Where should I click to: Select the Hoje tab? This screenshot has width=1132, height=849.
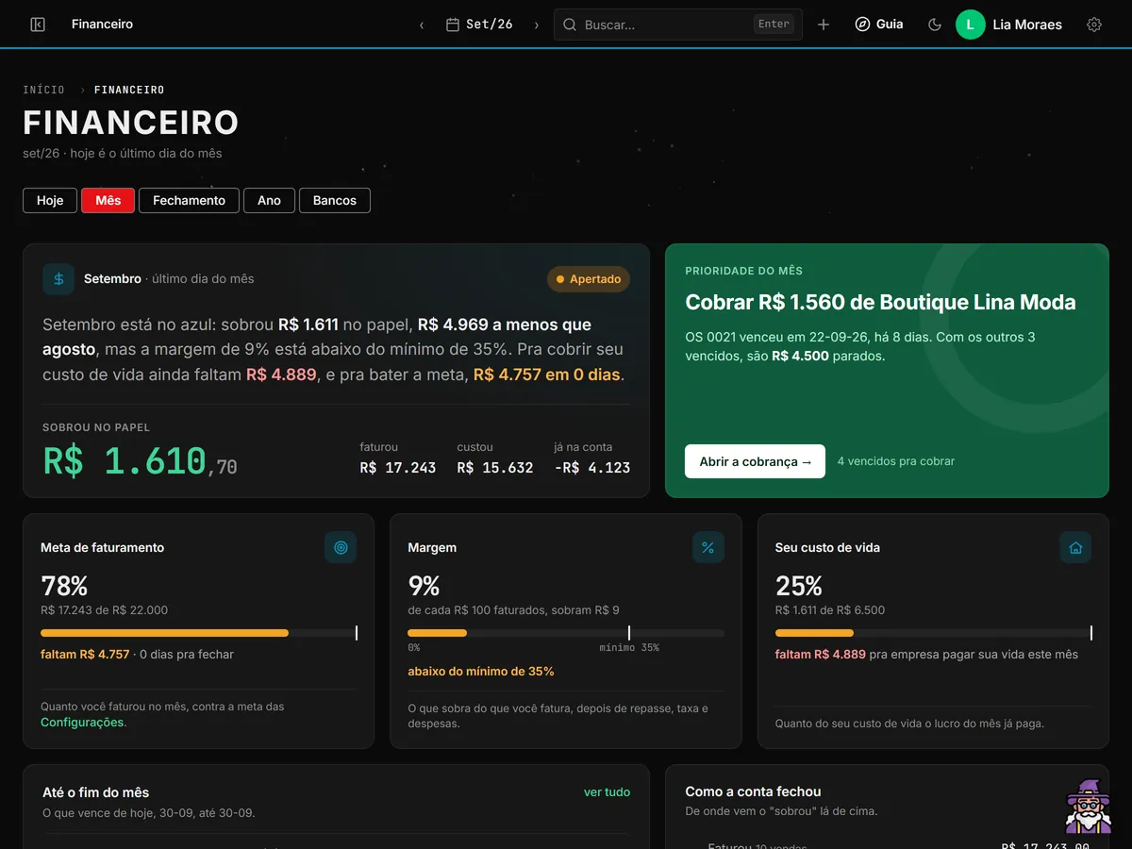click(x=50, y=200)
